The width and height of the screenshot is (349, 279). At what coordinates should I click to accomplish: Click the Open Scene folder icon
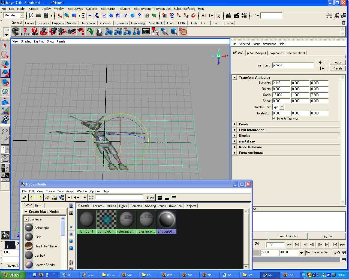(39, 16)
